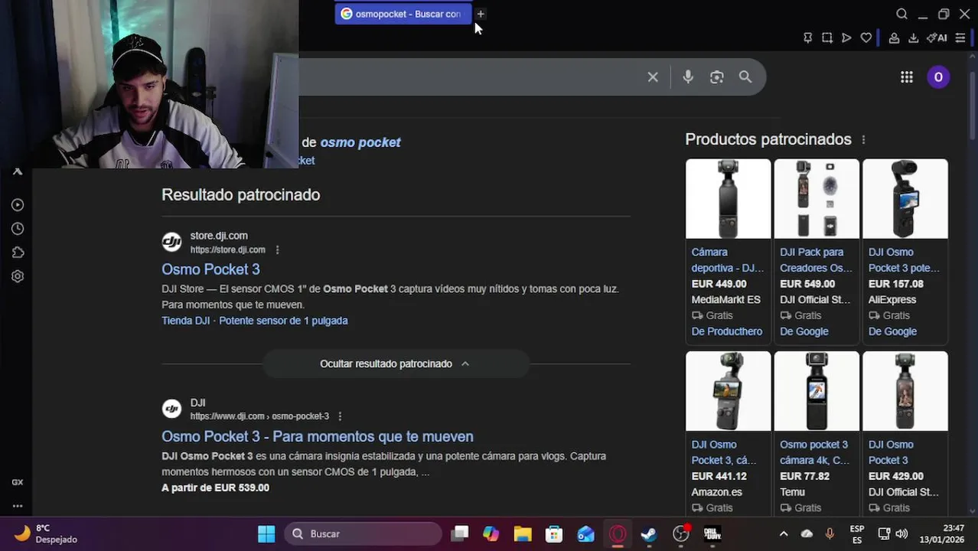The width and height of the screenshot is (978, 551).
Task: Click 'EUR 449.00' price at MediaMarkt ES
Action: (x=719, y=284)
